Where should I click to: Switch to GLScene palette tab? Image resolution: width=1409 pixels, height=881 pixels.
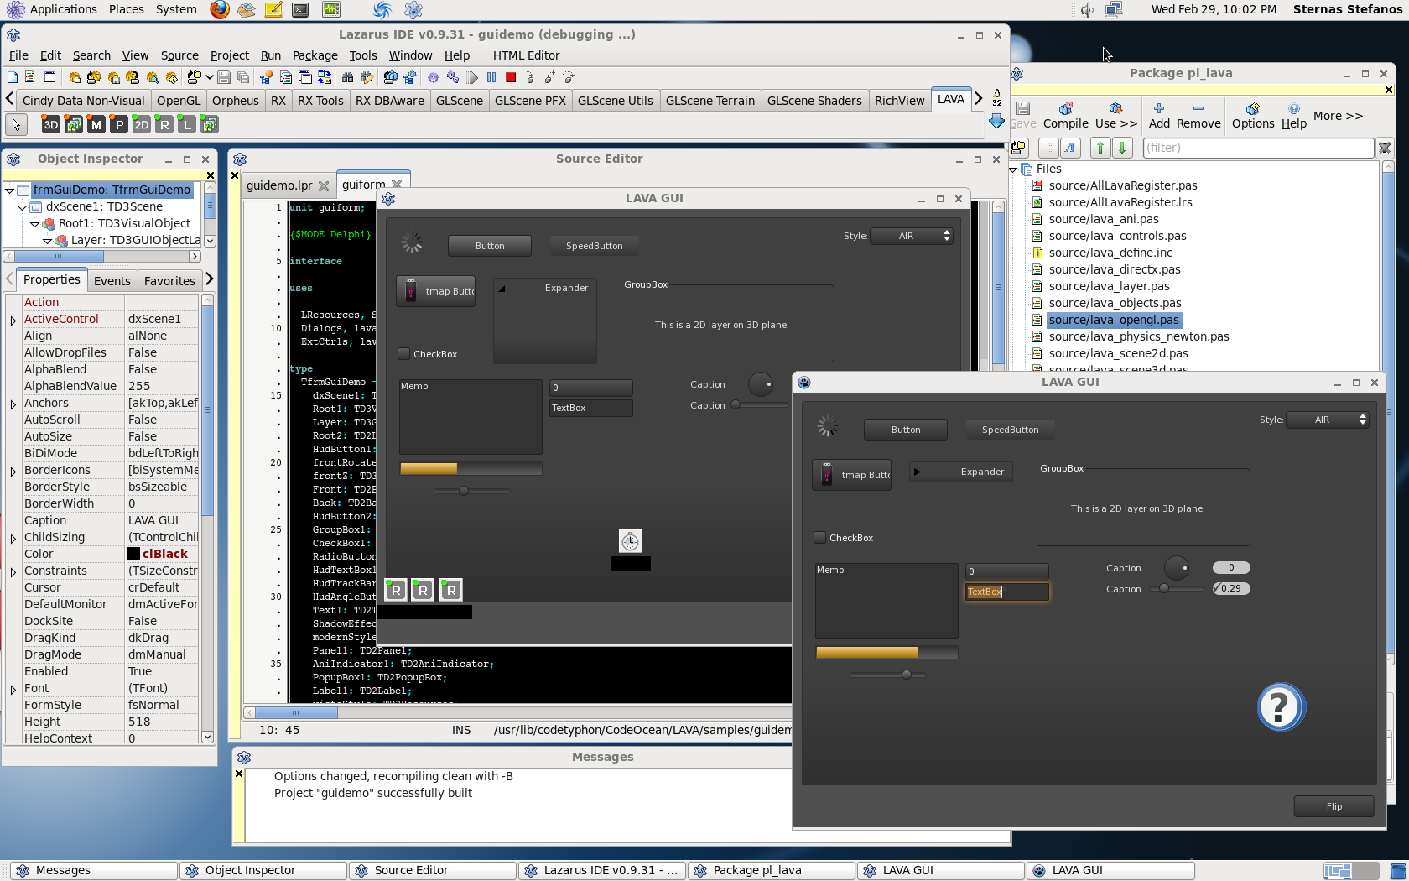pos(460,101)
